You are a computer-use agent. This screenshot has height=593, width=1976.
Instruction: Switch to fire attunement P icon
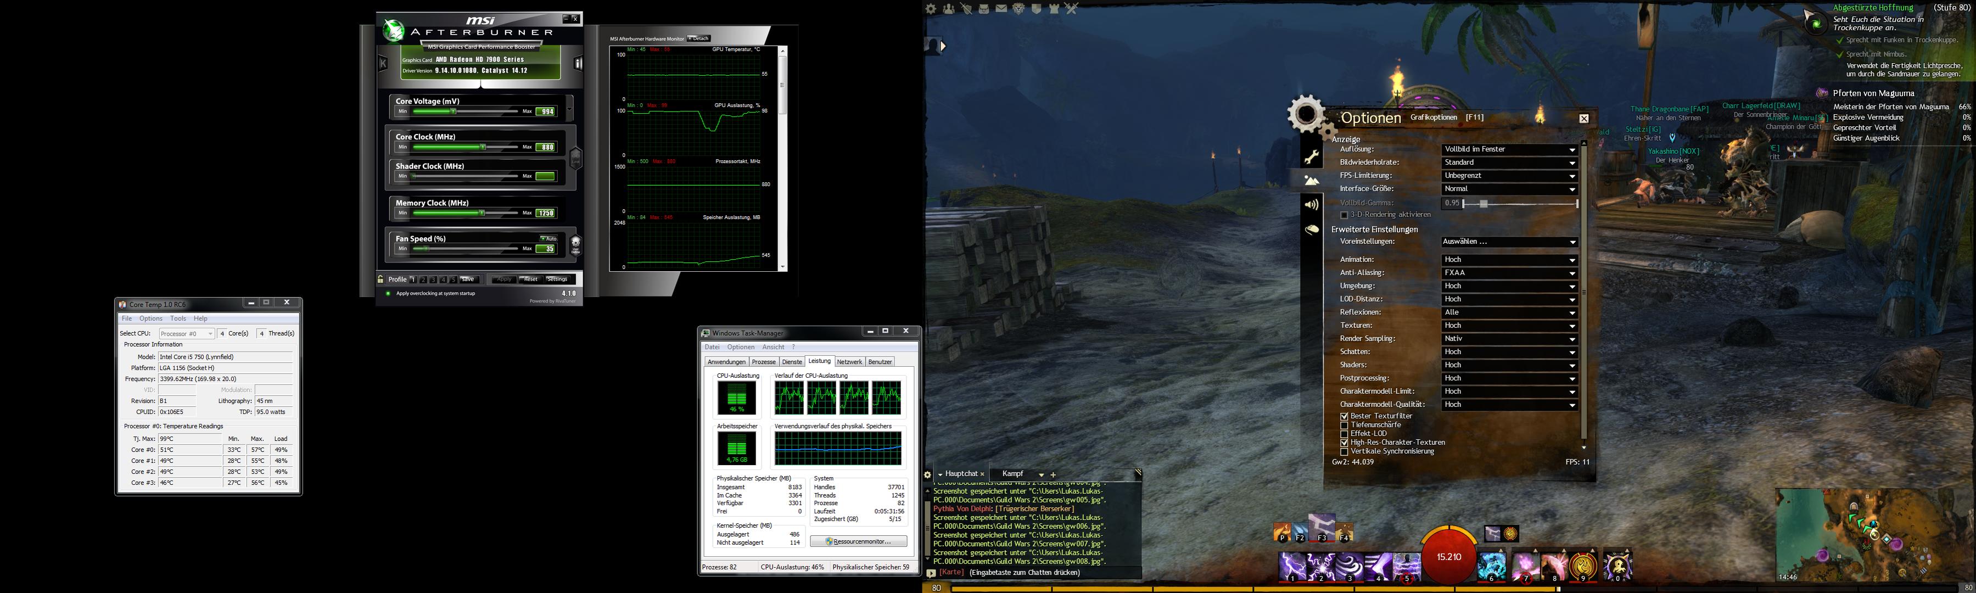(x=1282, y=533)
